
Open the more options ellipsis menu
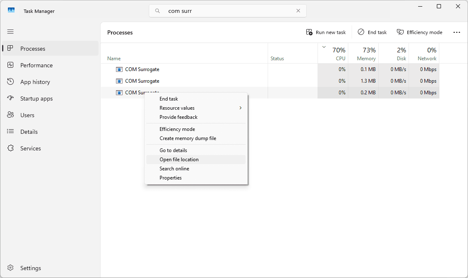click(x=457, y=32)
